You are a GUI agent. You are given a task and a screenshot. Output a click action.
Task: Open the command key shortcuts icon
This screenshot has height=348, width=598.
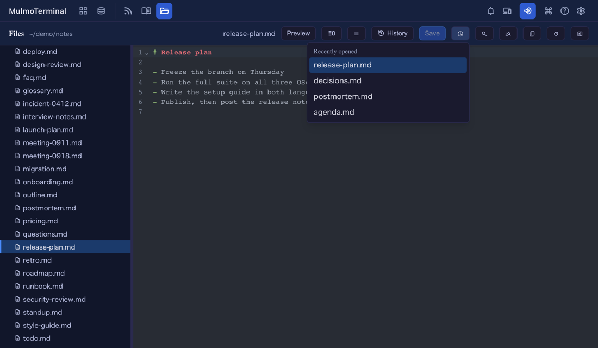click(x=548, y=11)
